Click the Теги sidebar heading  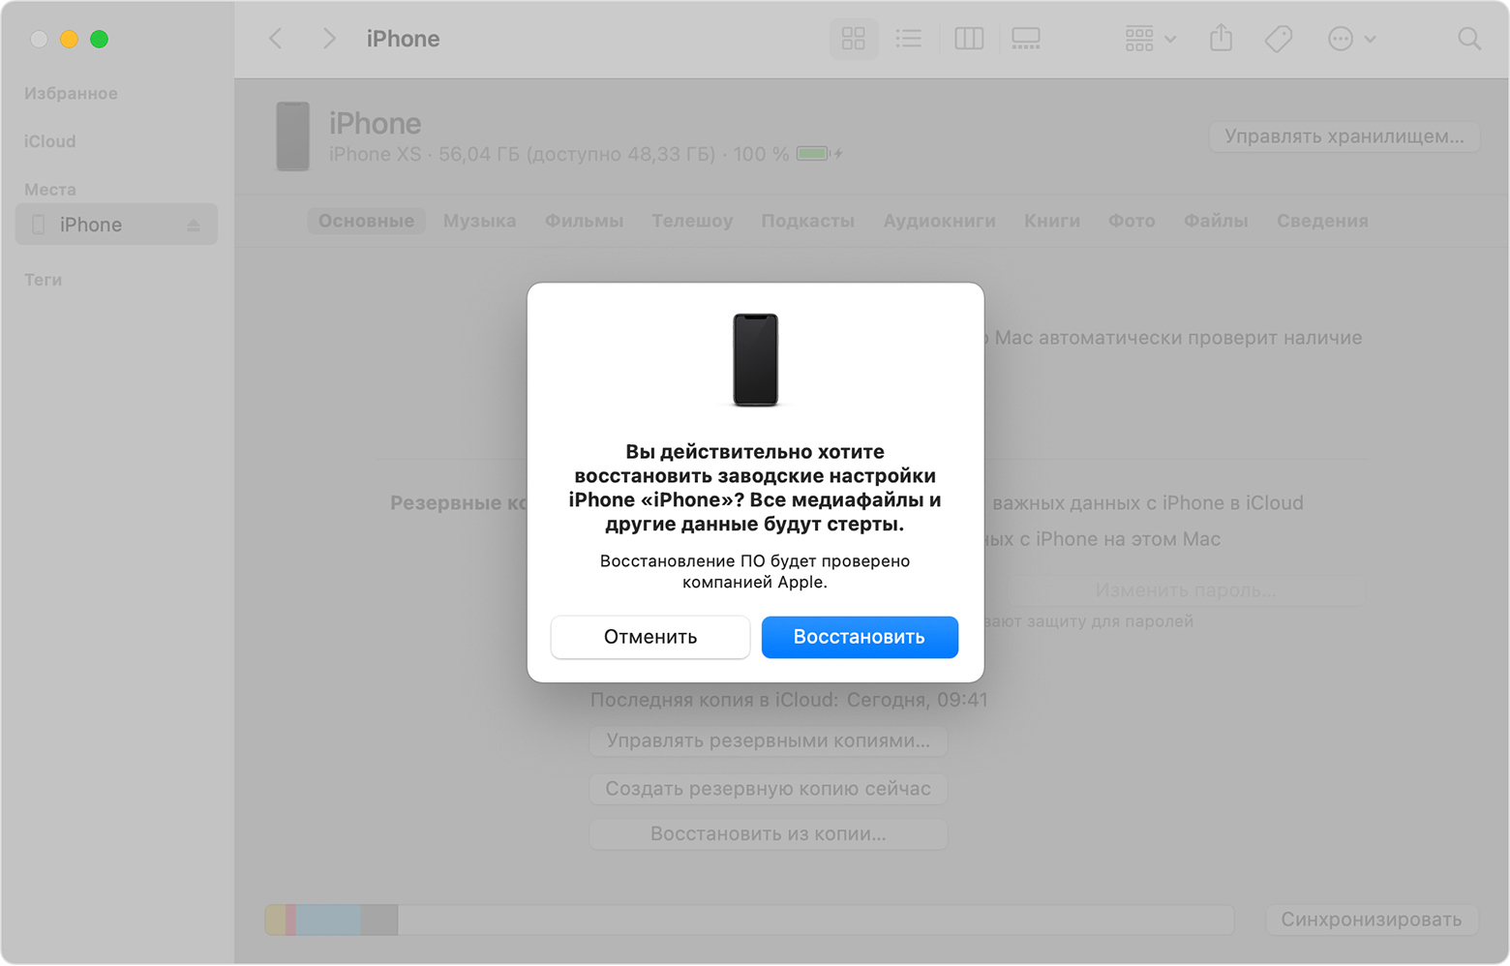pyautogui.click(x=43, y=280)
